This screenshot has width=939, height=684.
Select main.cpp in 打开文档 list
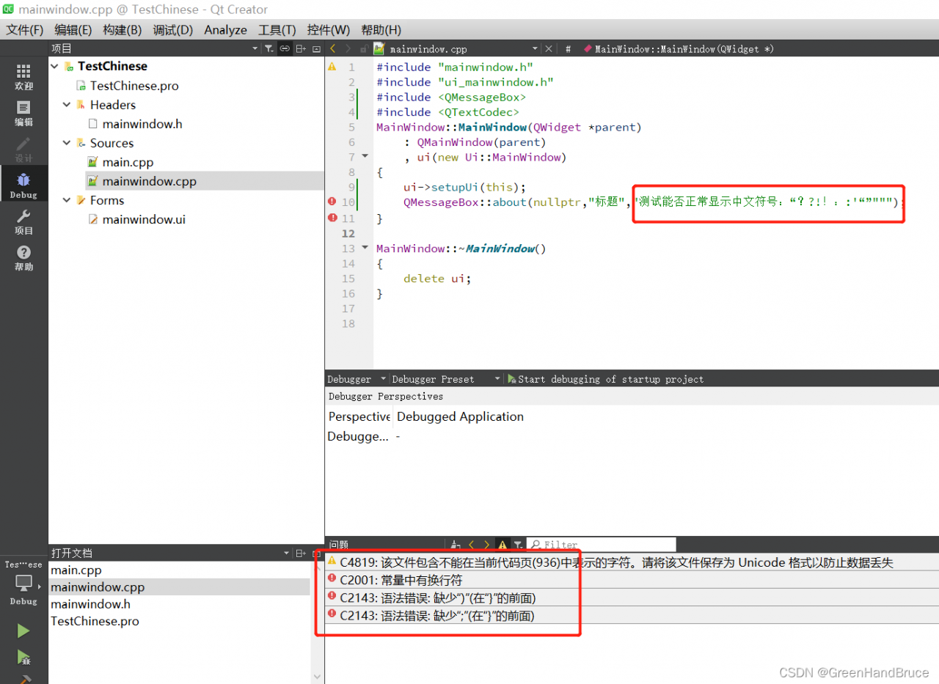click(76, 570)
